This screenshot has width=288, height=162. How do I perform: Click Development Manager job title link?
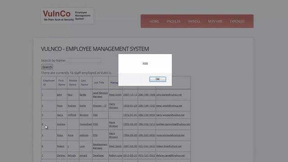click(x=100, y=146)
